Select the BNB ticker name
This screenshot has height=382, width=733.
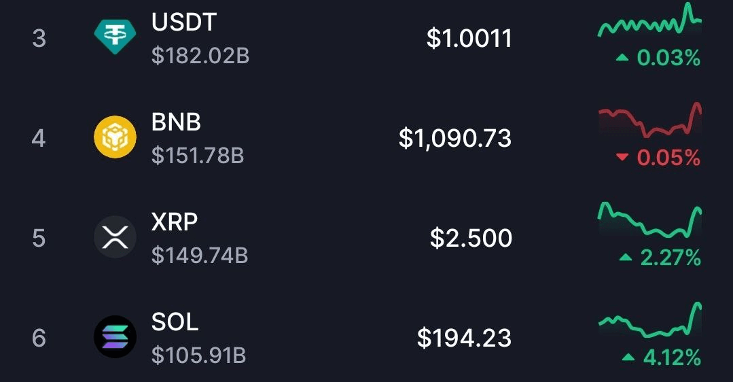(x=176, y=123)
